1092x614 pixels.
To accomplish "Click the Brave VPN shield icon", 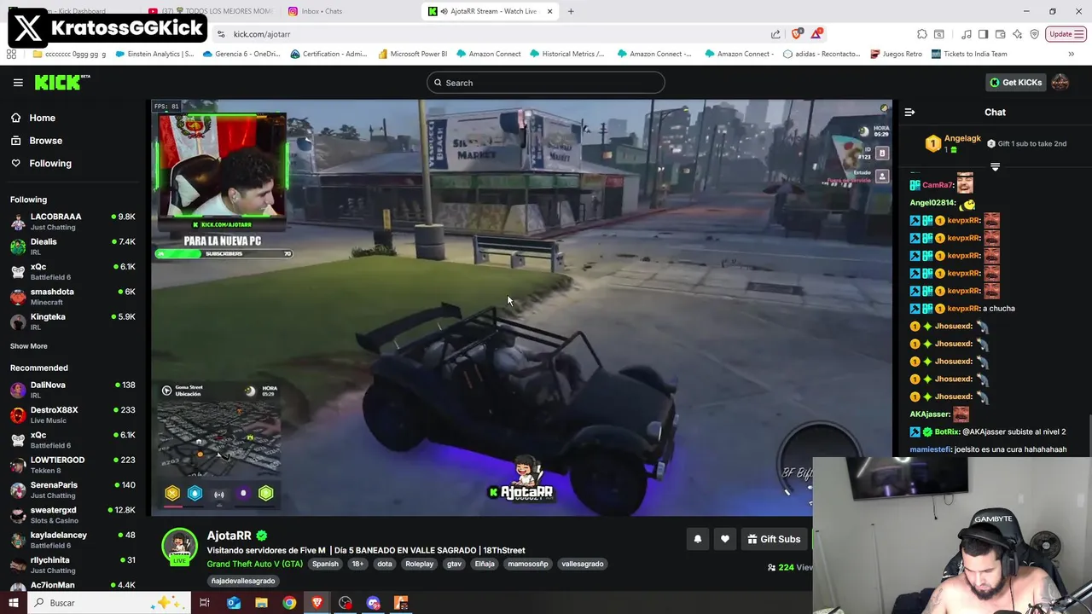I will pyautogui.click(x=1035, y=34).
